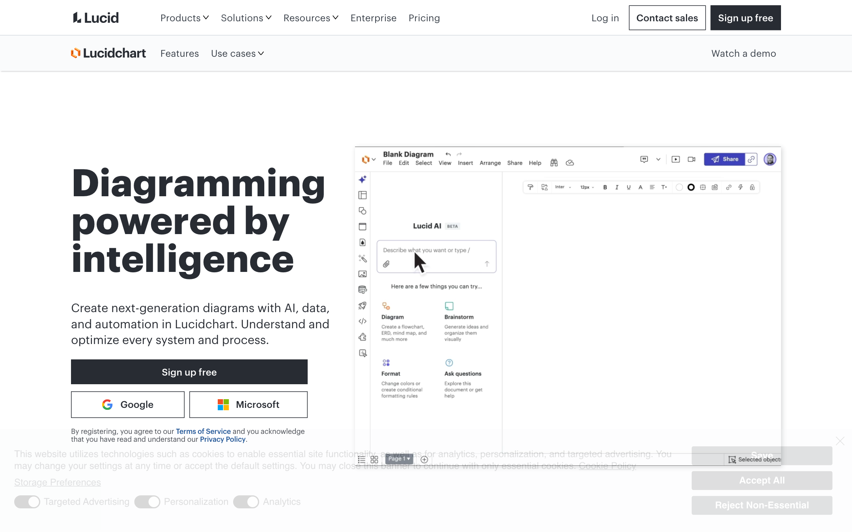The height and width of the screenshot is (532, 852).
Task: Click the binoculars search icon in menu bar
Action: pos(554,163)
